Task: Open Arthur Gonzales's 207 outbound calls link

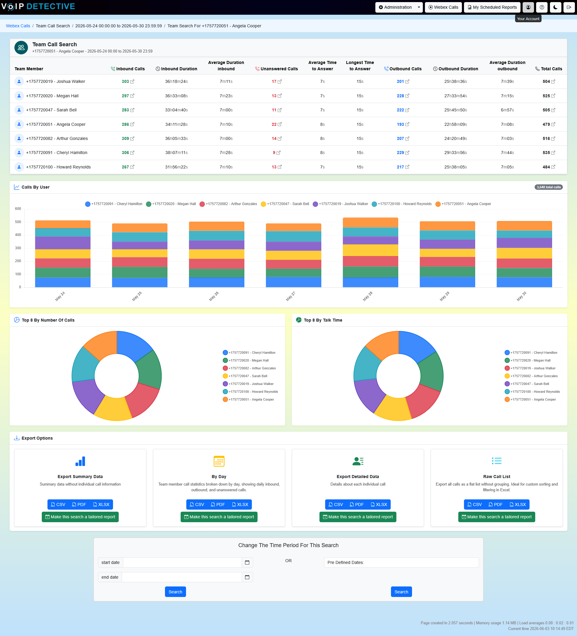Action: coord(403,138)
